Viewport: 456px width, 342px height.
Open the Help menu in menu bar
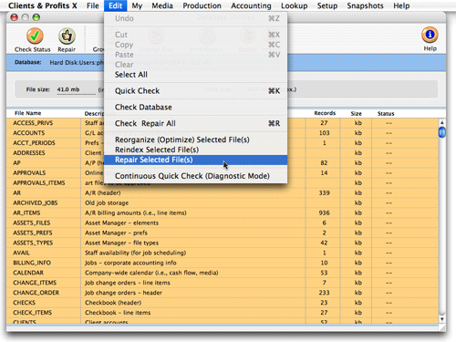pos(401,5)
